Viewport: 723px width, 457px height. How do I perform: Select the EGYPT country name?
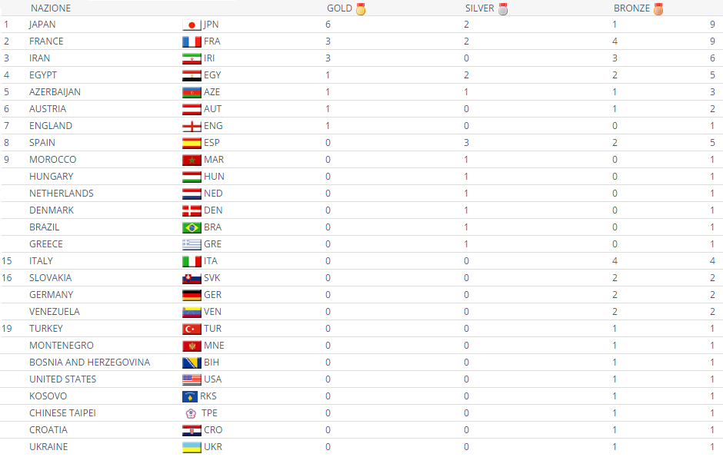(x=43, y=75)
